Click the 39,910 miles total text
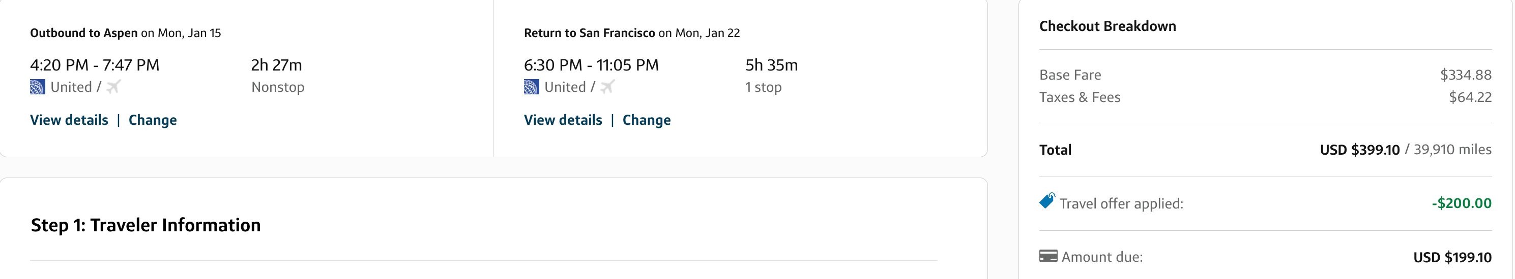The image size is (1515, 279). click(x=1452, y=150)
